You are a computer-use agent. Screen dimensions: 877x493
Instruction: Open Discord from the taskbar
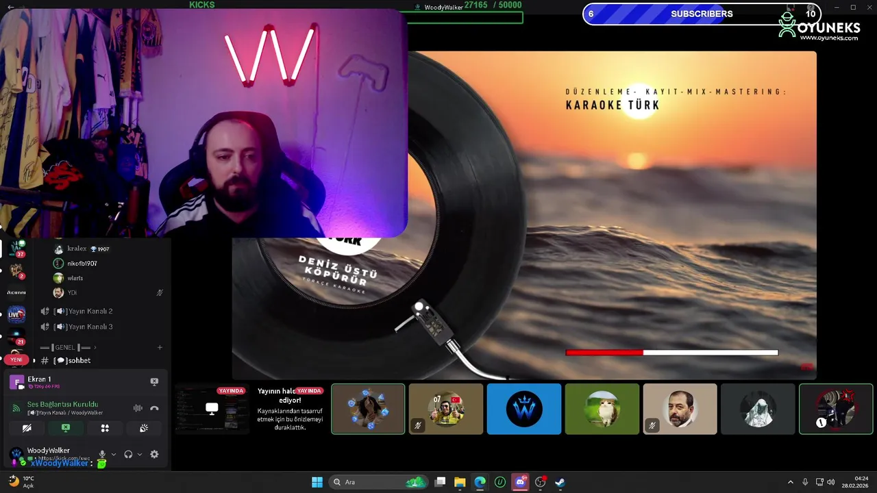pos(520,482)
